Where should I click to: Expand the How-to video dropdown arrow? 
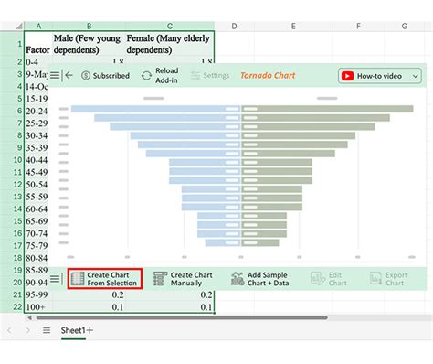(x=416, y=76)
